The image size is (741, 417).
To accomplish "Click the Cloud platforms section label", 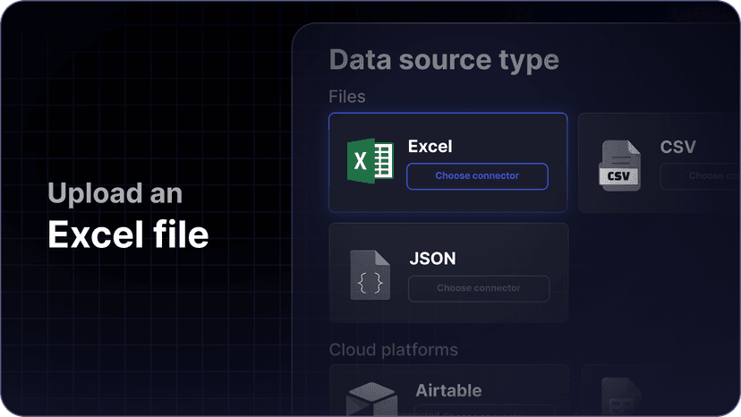I will (x=393, y=350).
